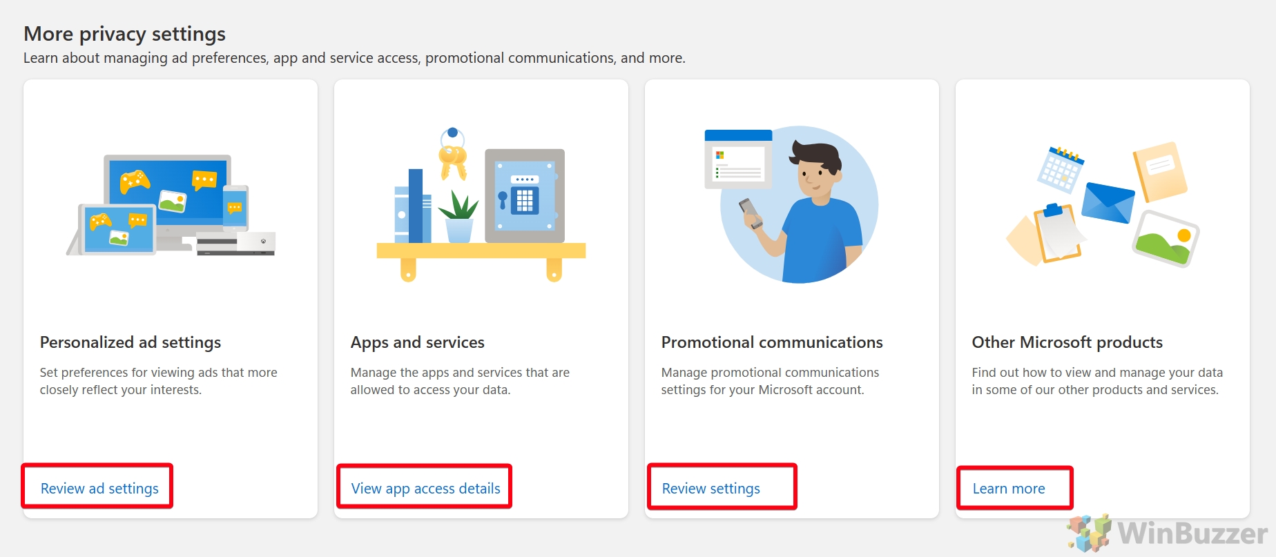This screenshot has width=1276, height=557.
Task: Click View app access details link
Action: [x=425, y=488]
